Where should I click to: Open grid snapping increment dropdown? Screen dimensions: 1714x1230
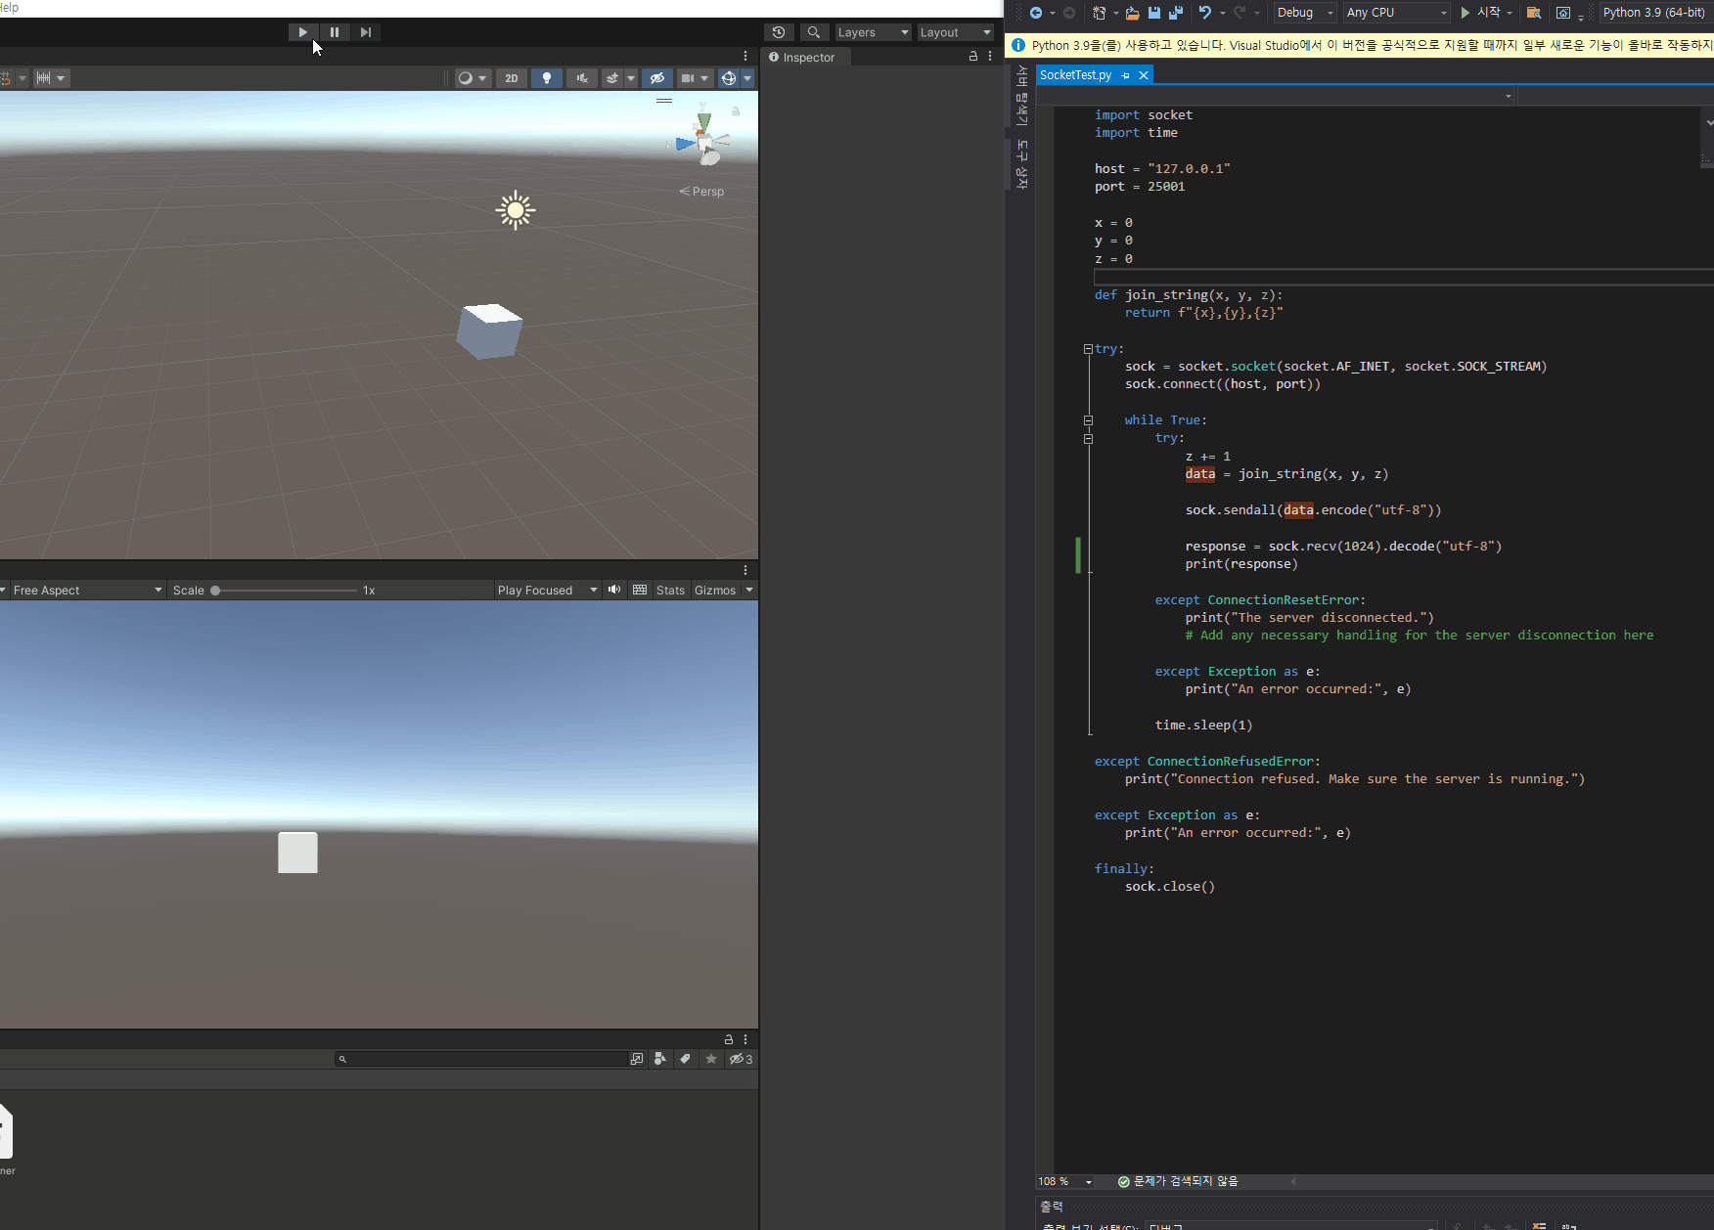click(x=51, y=78)
